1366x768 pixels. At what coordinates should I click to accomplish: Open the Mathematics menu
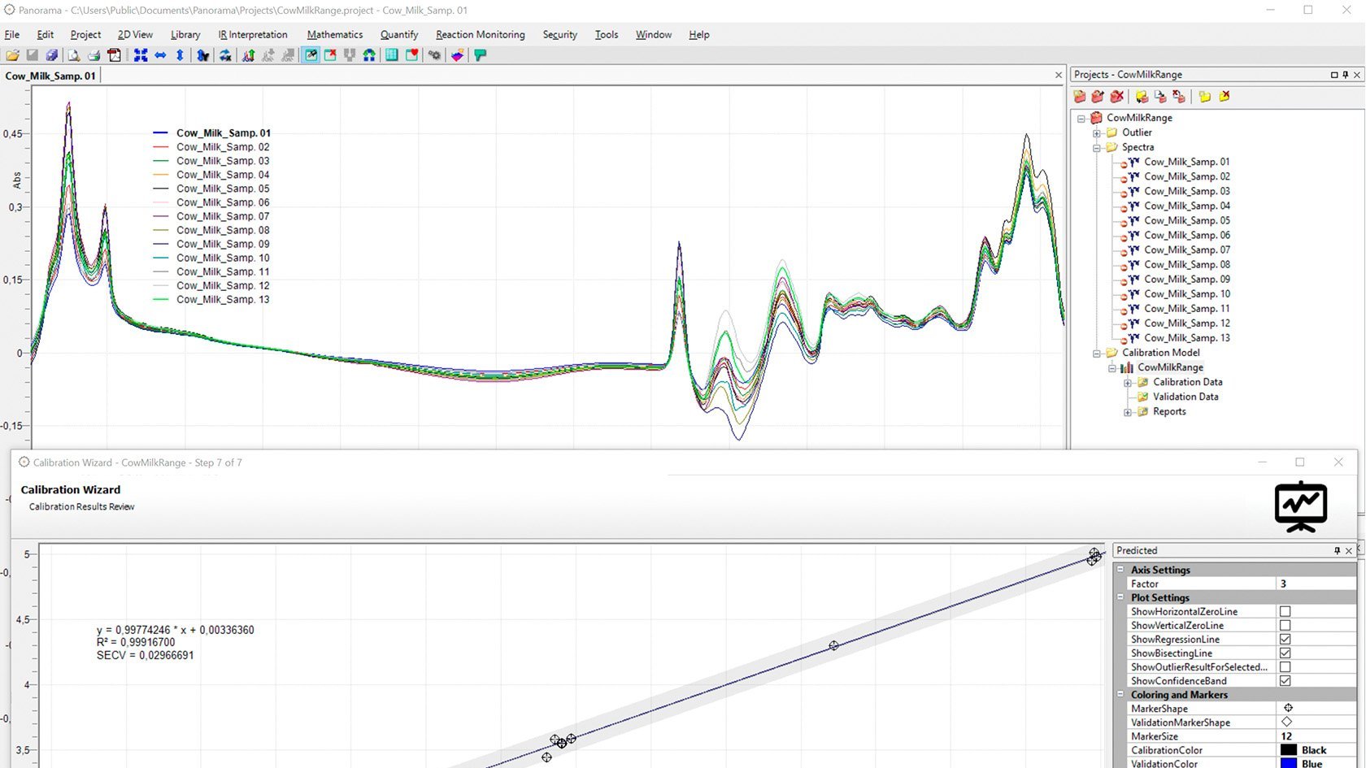tap(335, 35)
